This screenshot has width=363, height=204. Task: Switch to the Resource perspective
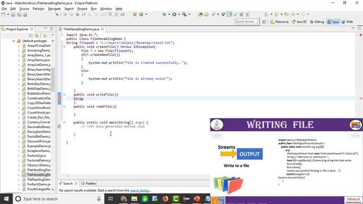pyautogui.click(x=280, y=22)
